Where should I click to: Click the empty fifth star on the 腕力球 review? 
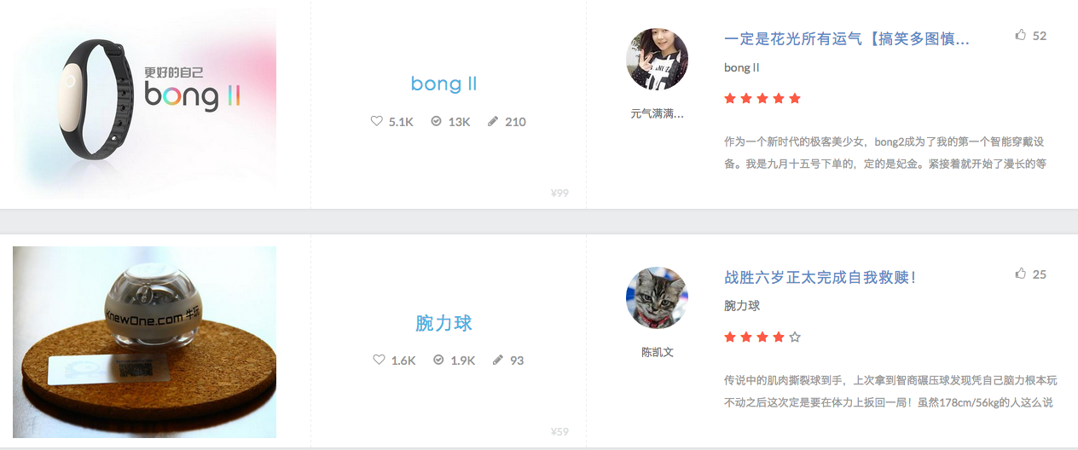tap(795, 337)
